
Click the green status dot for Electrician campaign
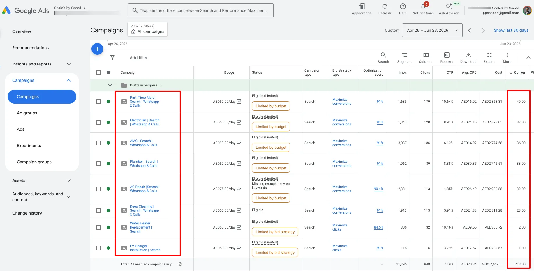click(x=108, y=122)
